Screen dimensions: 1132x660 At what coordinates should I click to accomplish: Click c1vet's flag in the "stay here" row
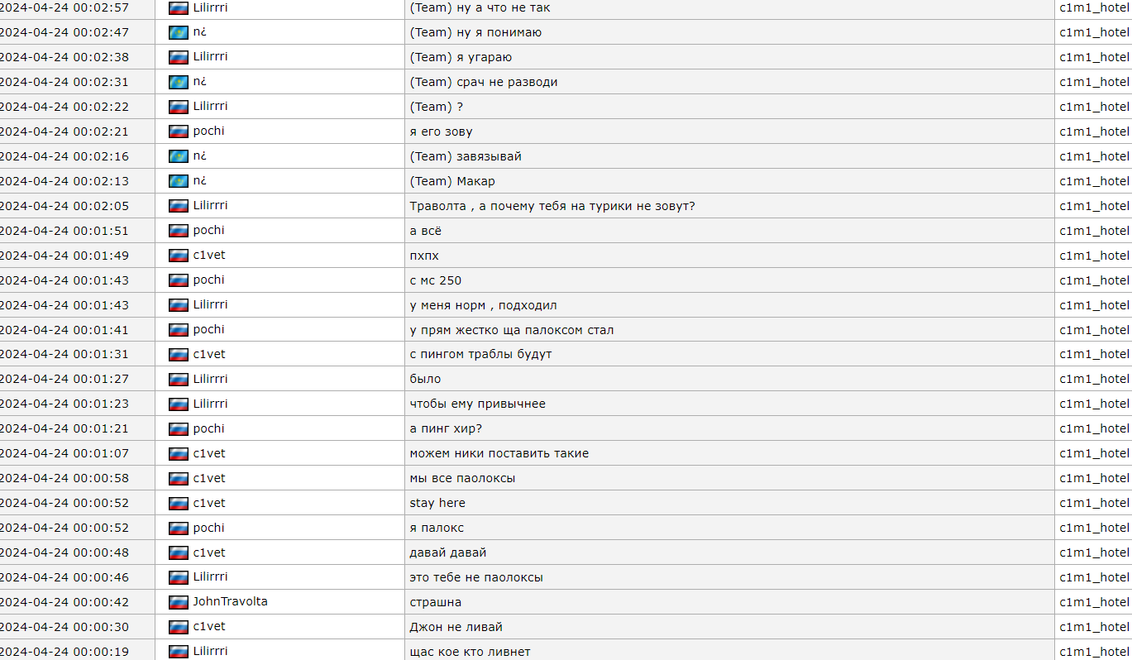click(178, 503)
